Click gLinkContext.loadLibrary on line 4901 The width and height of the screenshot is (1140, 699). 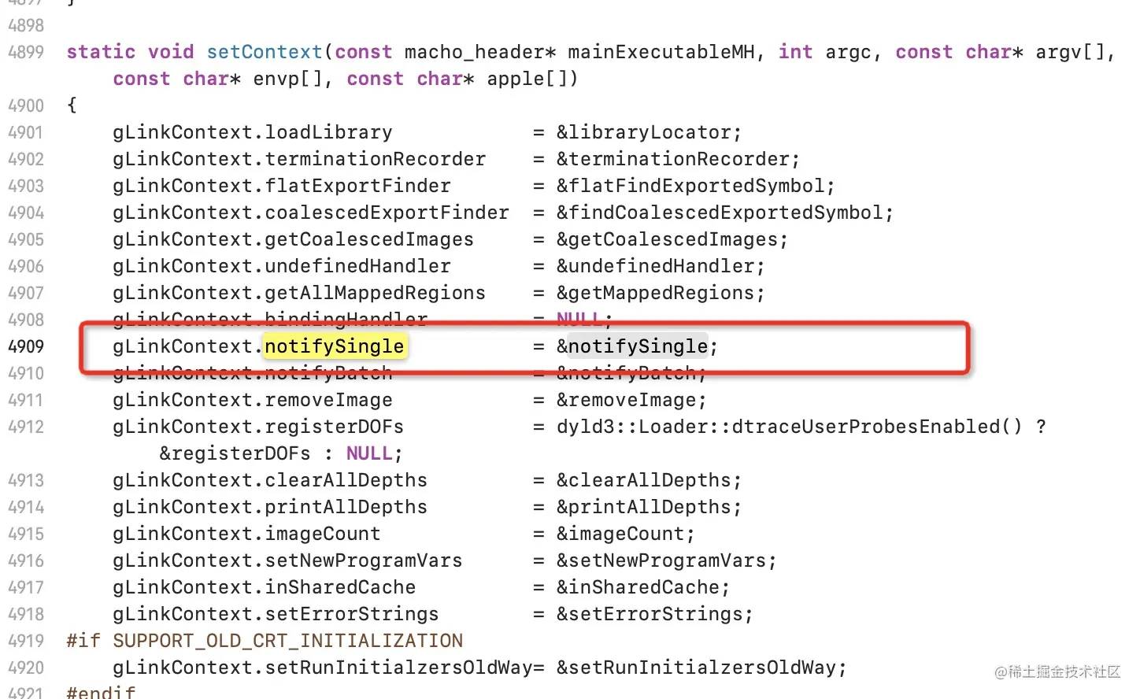pyautogui.click(x=253, y=132)
